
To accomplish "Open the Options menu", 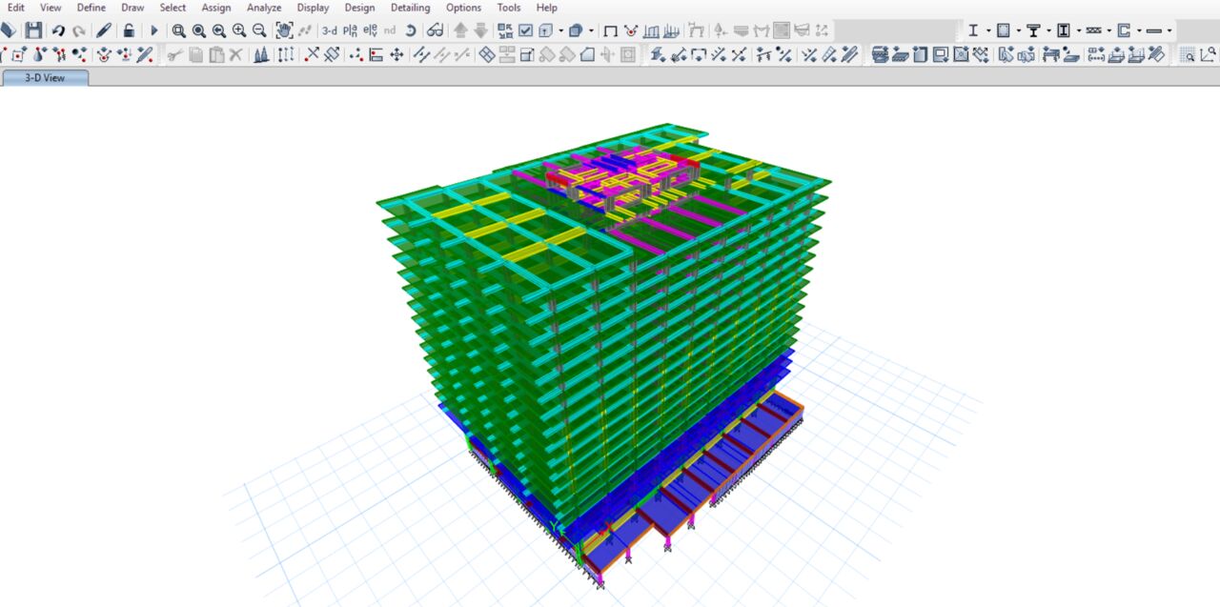I will (464, 8).
